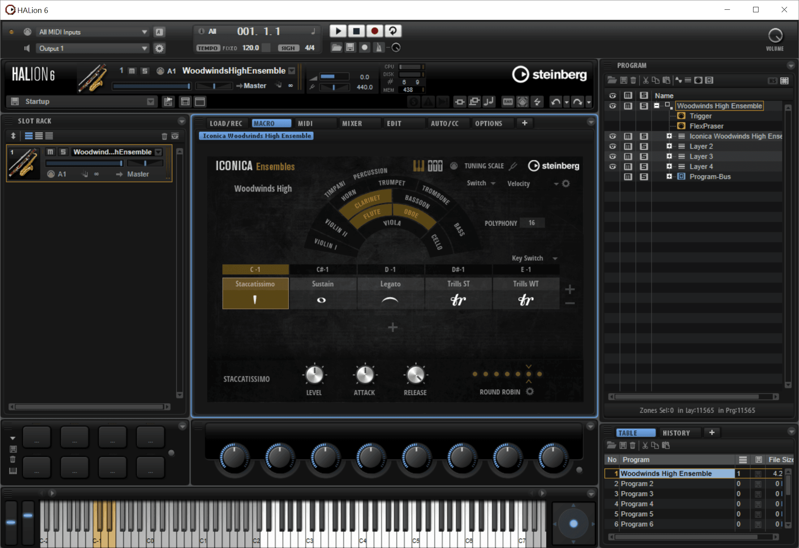Solo Layer 4 in the program tree
This screenshot has height=548, width=799.
[x=644, y=167]
